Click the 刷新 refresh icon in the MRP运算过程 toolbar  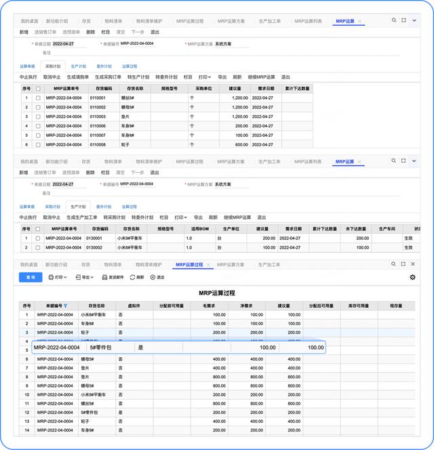132,277
